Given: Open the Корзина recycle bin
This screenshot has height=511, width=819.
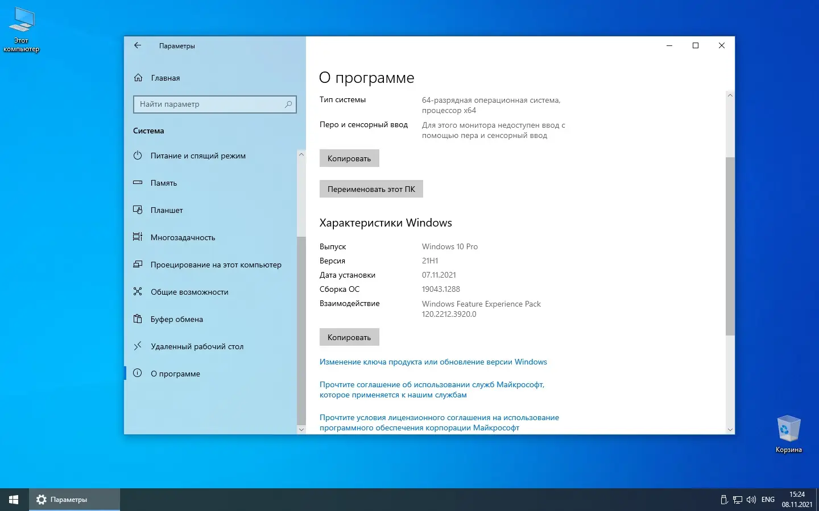Looking at the screenshot, I should point(788,430).
